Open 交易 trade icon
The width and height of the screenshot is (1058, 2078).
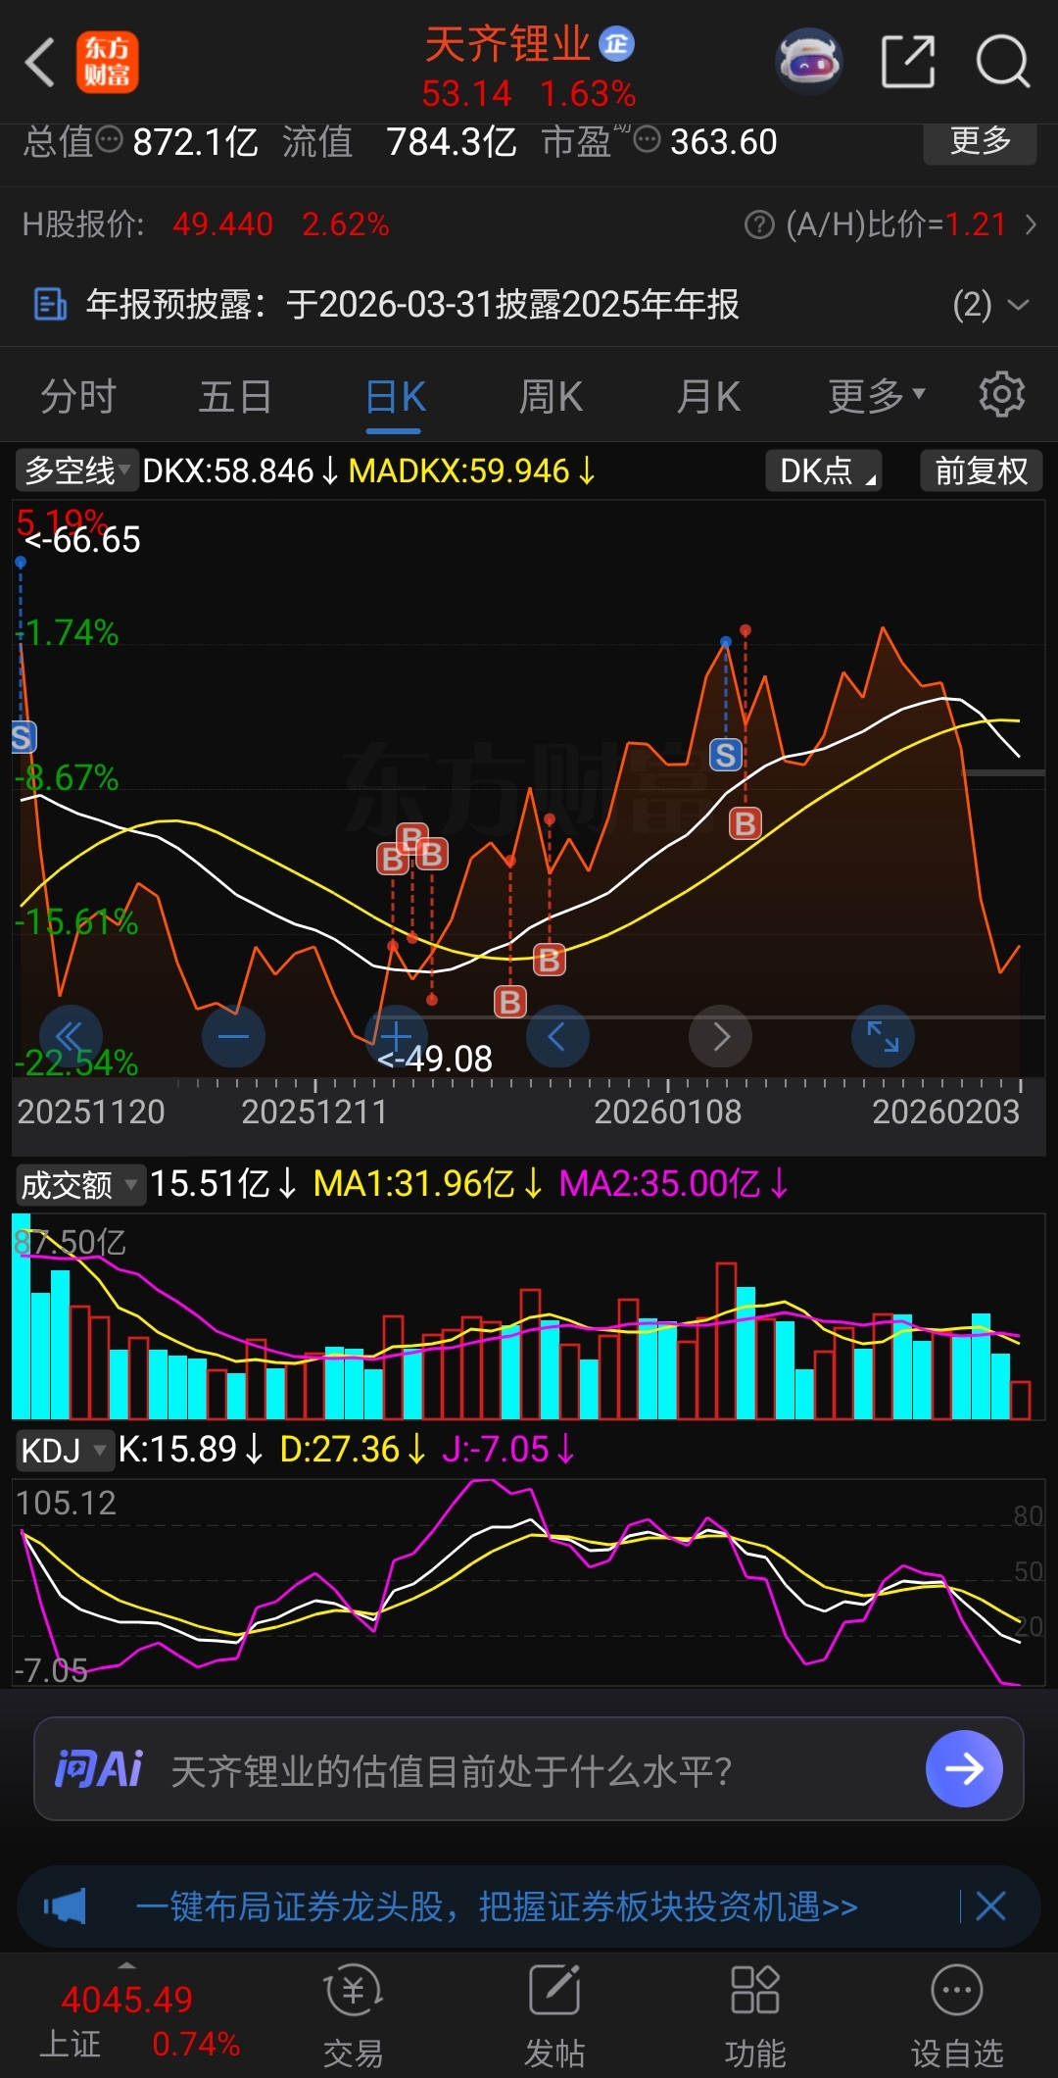coord(353,1991)
